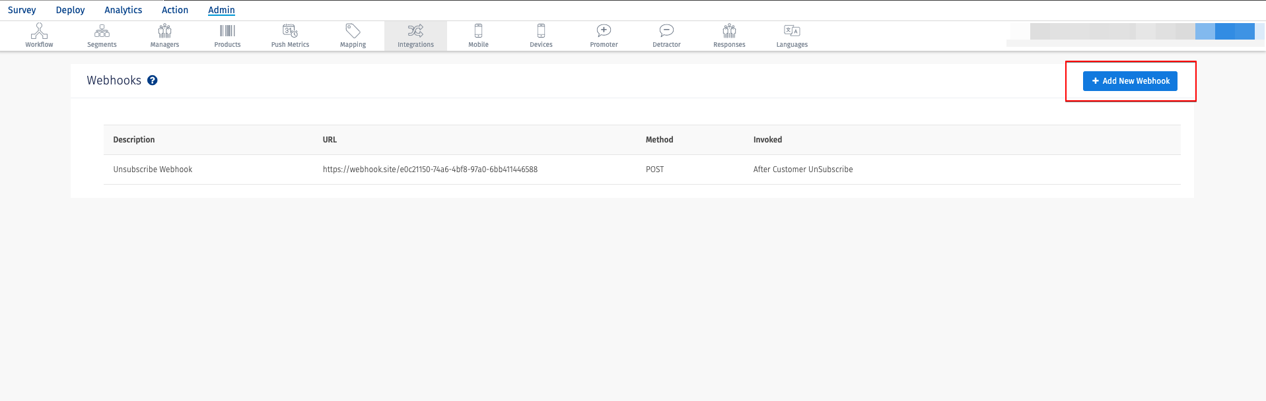Open the Workflow admin section
Image resolution: width=1266 pixels, height=401 pixels.
pos(39,36)
